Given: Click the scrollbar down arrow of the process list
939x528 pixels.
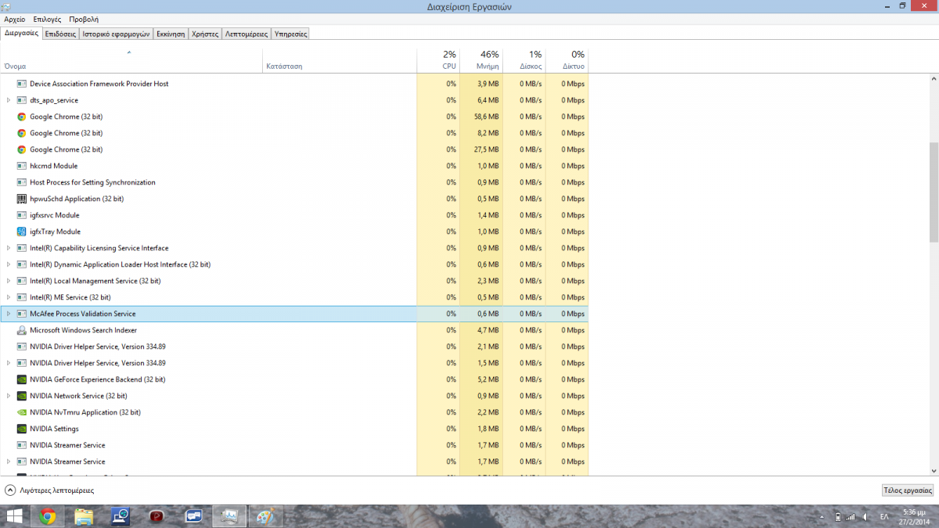Looking at the screenshot, I should (x=934, y=471).
